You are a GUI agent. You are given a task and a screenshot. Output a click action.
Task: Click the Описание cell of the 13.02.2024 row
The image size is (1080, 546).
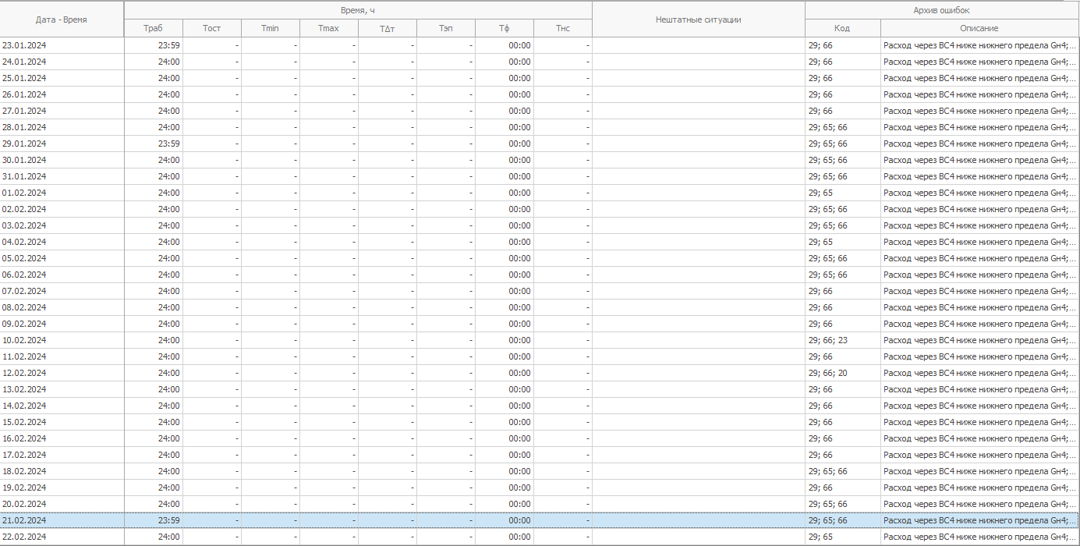tap(980, 389)
